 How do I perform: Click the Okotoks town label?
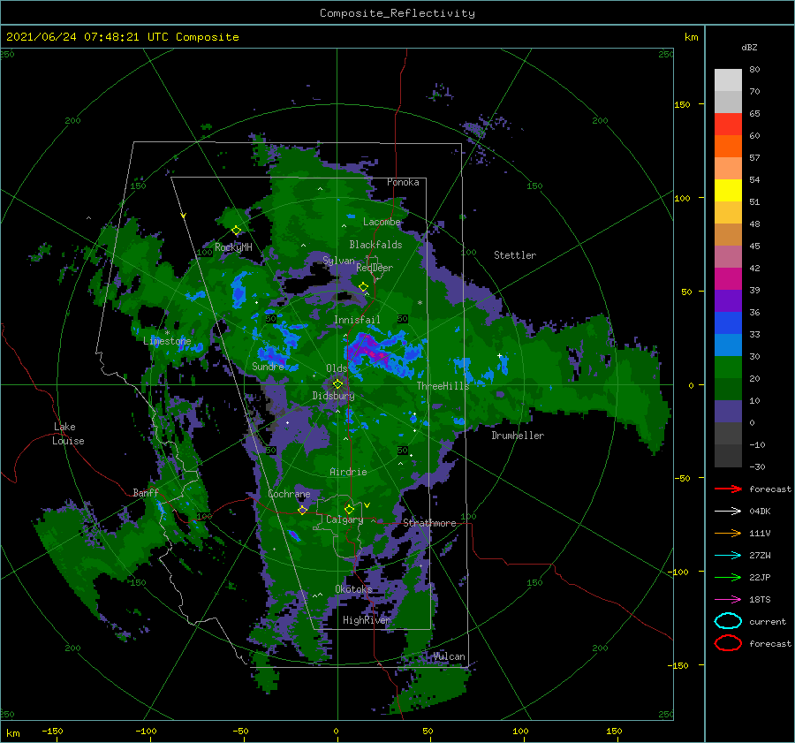pyautogui.click(x=353, y=589)
